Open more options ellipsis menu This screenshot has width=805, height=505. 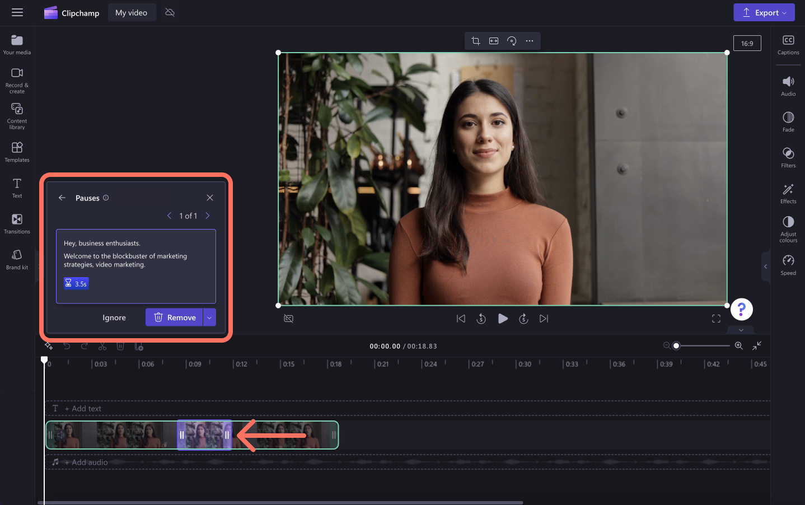(x=530, y=41)
